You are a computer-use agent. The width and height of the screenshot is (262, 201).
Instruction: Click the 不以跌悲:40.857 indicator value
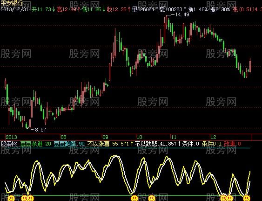point(156,144)
